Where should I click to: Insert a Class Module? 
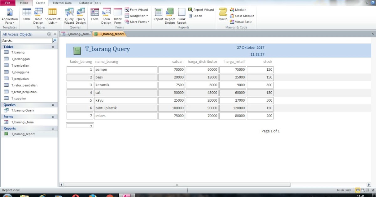pyautogui.click(x=242, y=16)
